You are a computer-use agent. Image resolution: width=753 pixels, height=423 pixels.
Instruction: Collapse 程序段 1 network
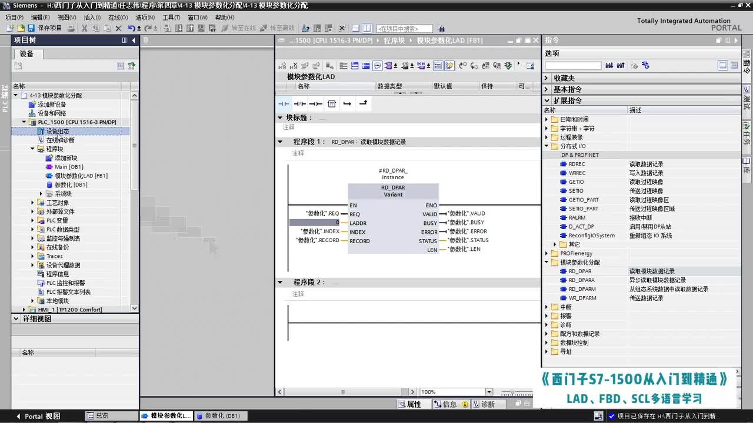(280, 142)
